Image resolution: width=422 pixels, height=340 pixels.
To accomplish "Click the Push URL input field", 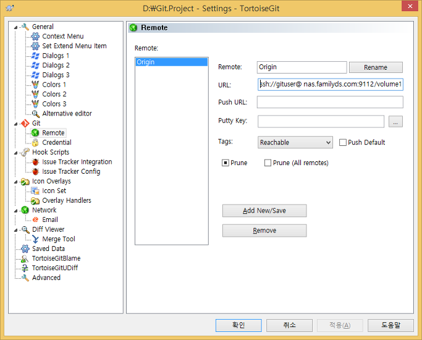I will coord(330,102).
